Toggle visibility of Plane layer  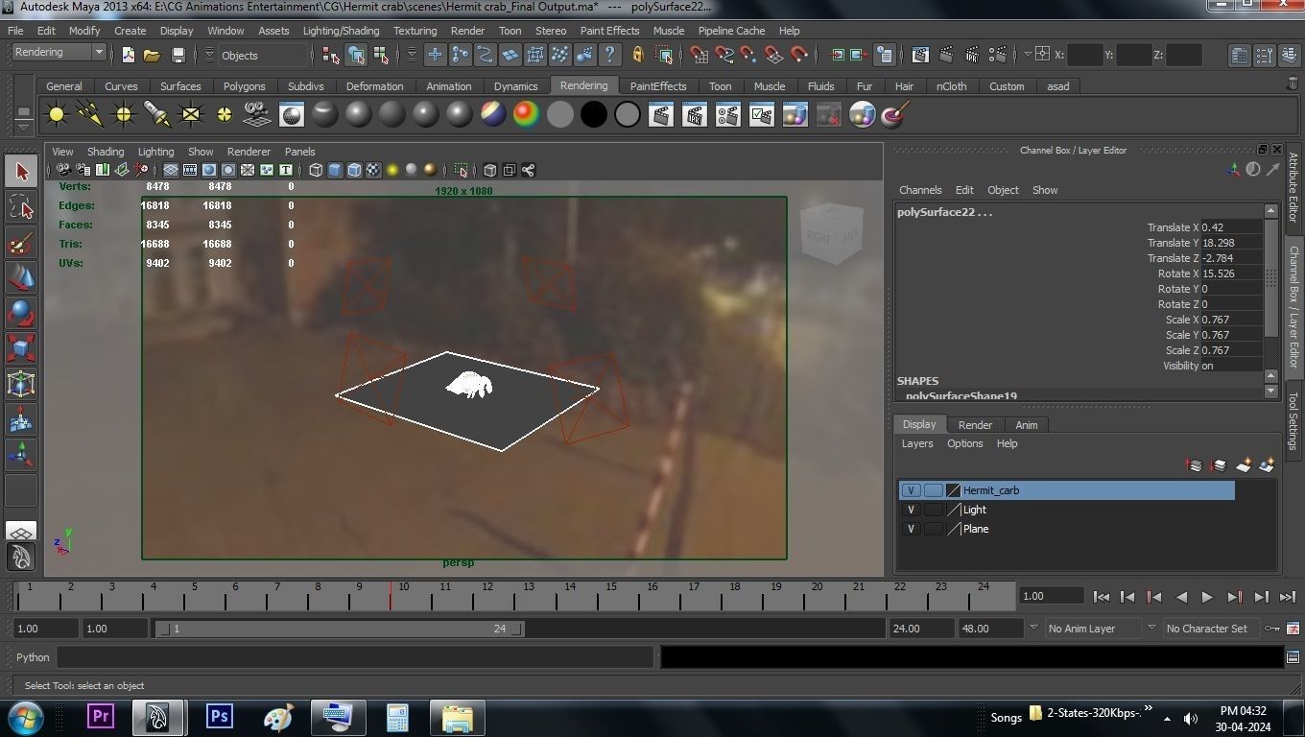click(910, 529)
